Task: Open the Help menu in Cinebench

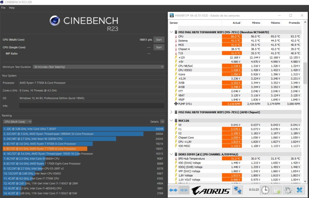Action: [12, 8]
